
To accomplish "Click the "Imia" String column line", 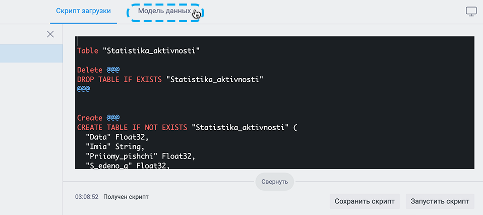I will tap(115, 146).
